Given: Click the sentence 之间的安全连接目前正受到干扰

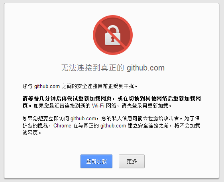Looking at the screenshot, I should coord(98,86).
